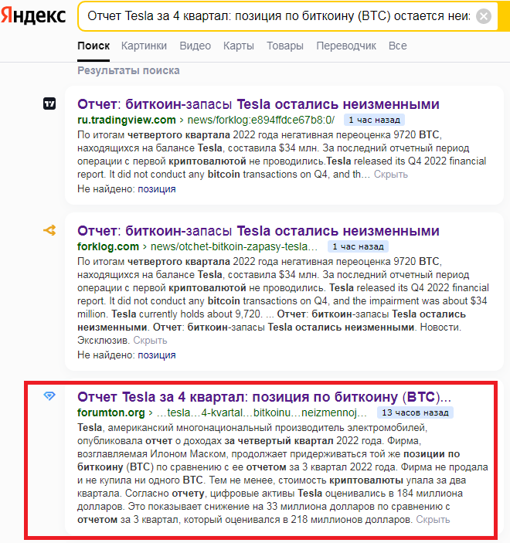The height and width of the screenshot is (543, 510).
Task: Expand the Все services menu
Action: click(x=397, y=46)
